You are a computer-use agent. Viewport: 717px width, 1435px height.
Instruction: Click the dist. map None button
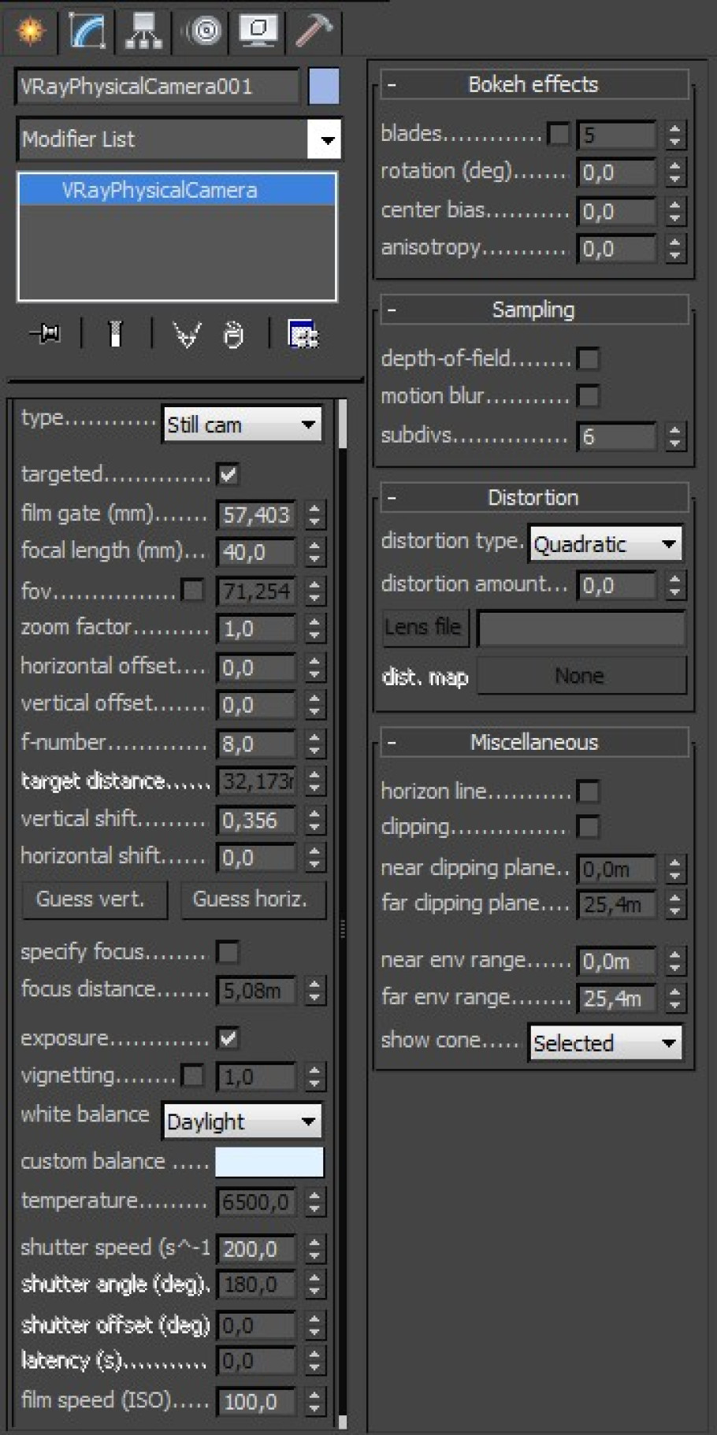[581, 676]
